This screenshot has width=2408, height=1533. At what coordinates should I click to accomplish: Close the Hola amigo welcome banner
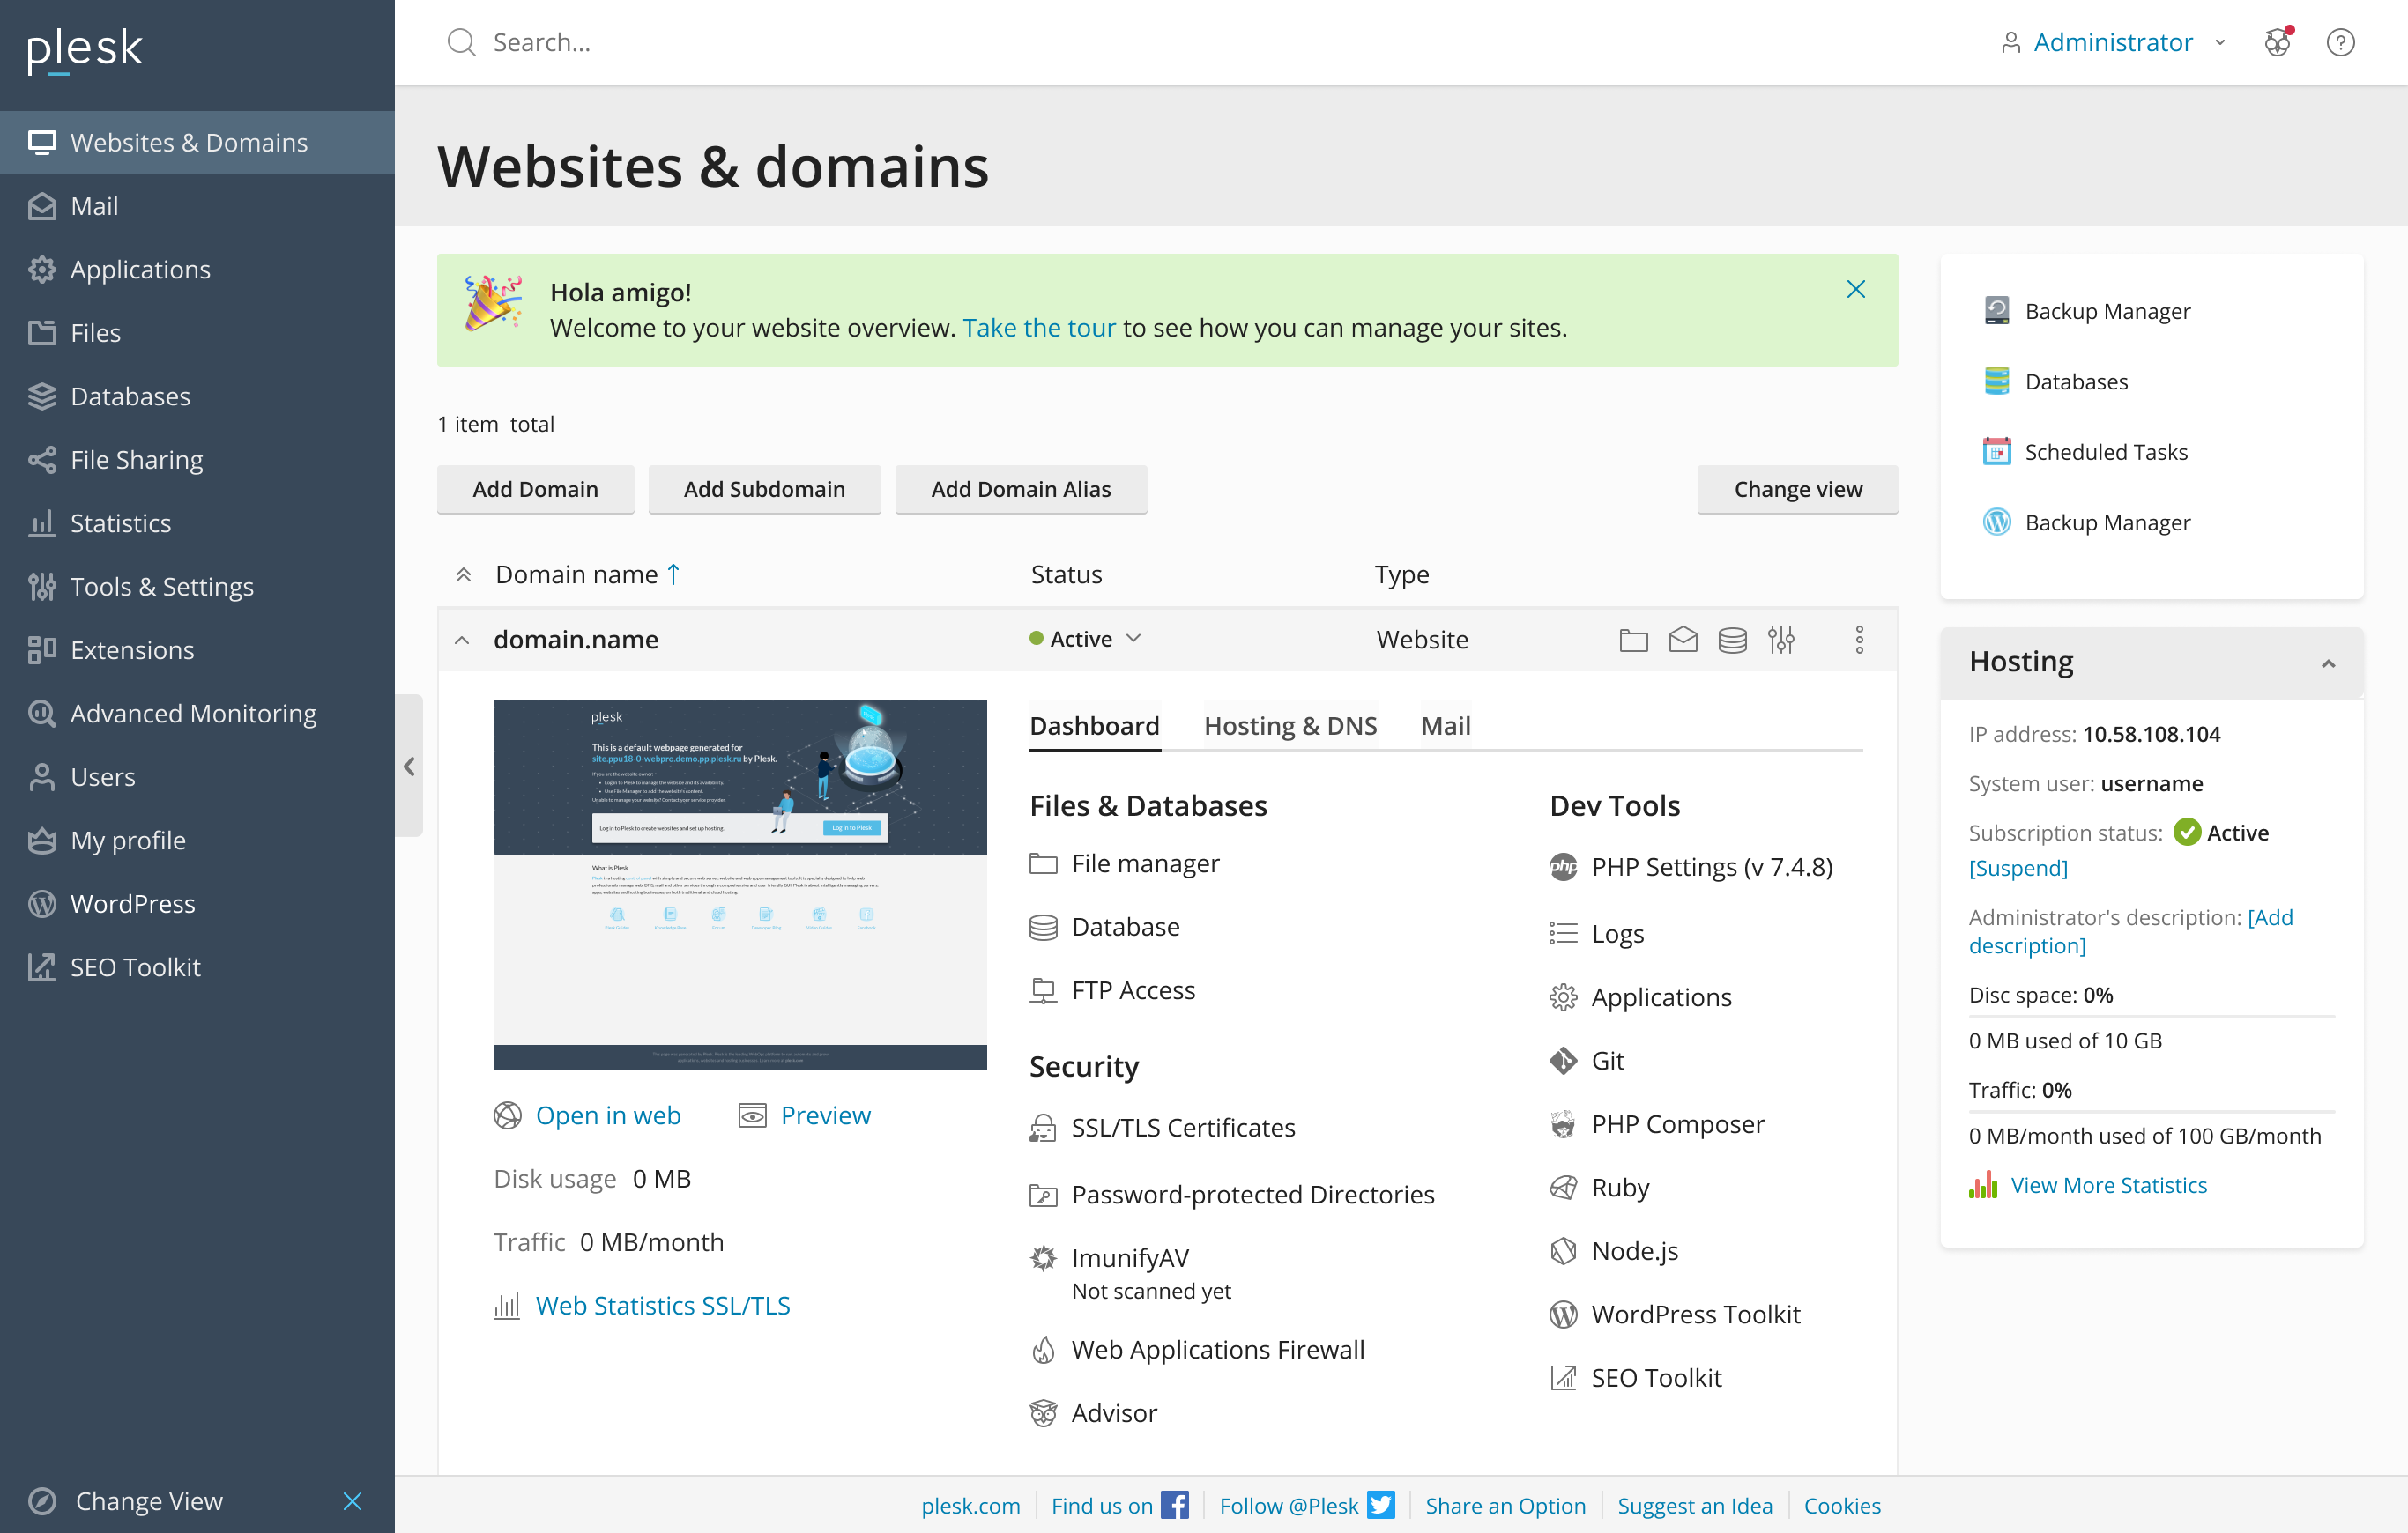(x=1856, y=290)
